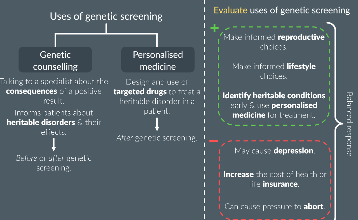Screen dimensions: 358x220
Task: Click the down arrow under Personalised medicine text
Action: tap(157, 124)
